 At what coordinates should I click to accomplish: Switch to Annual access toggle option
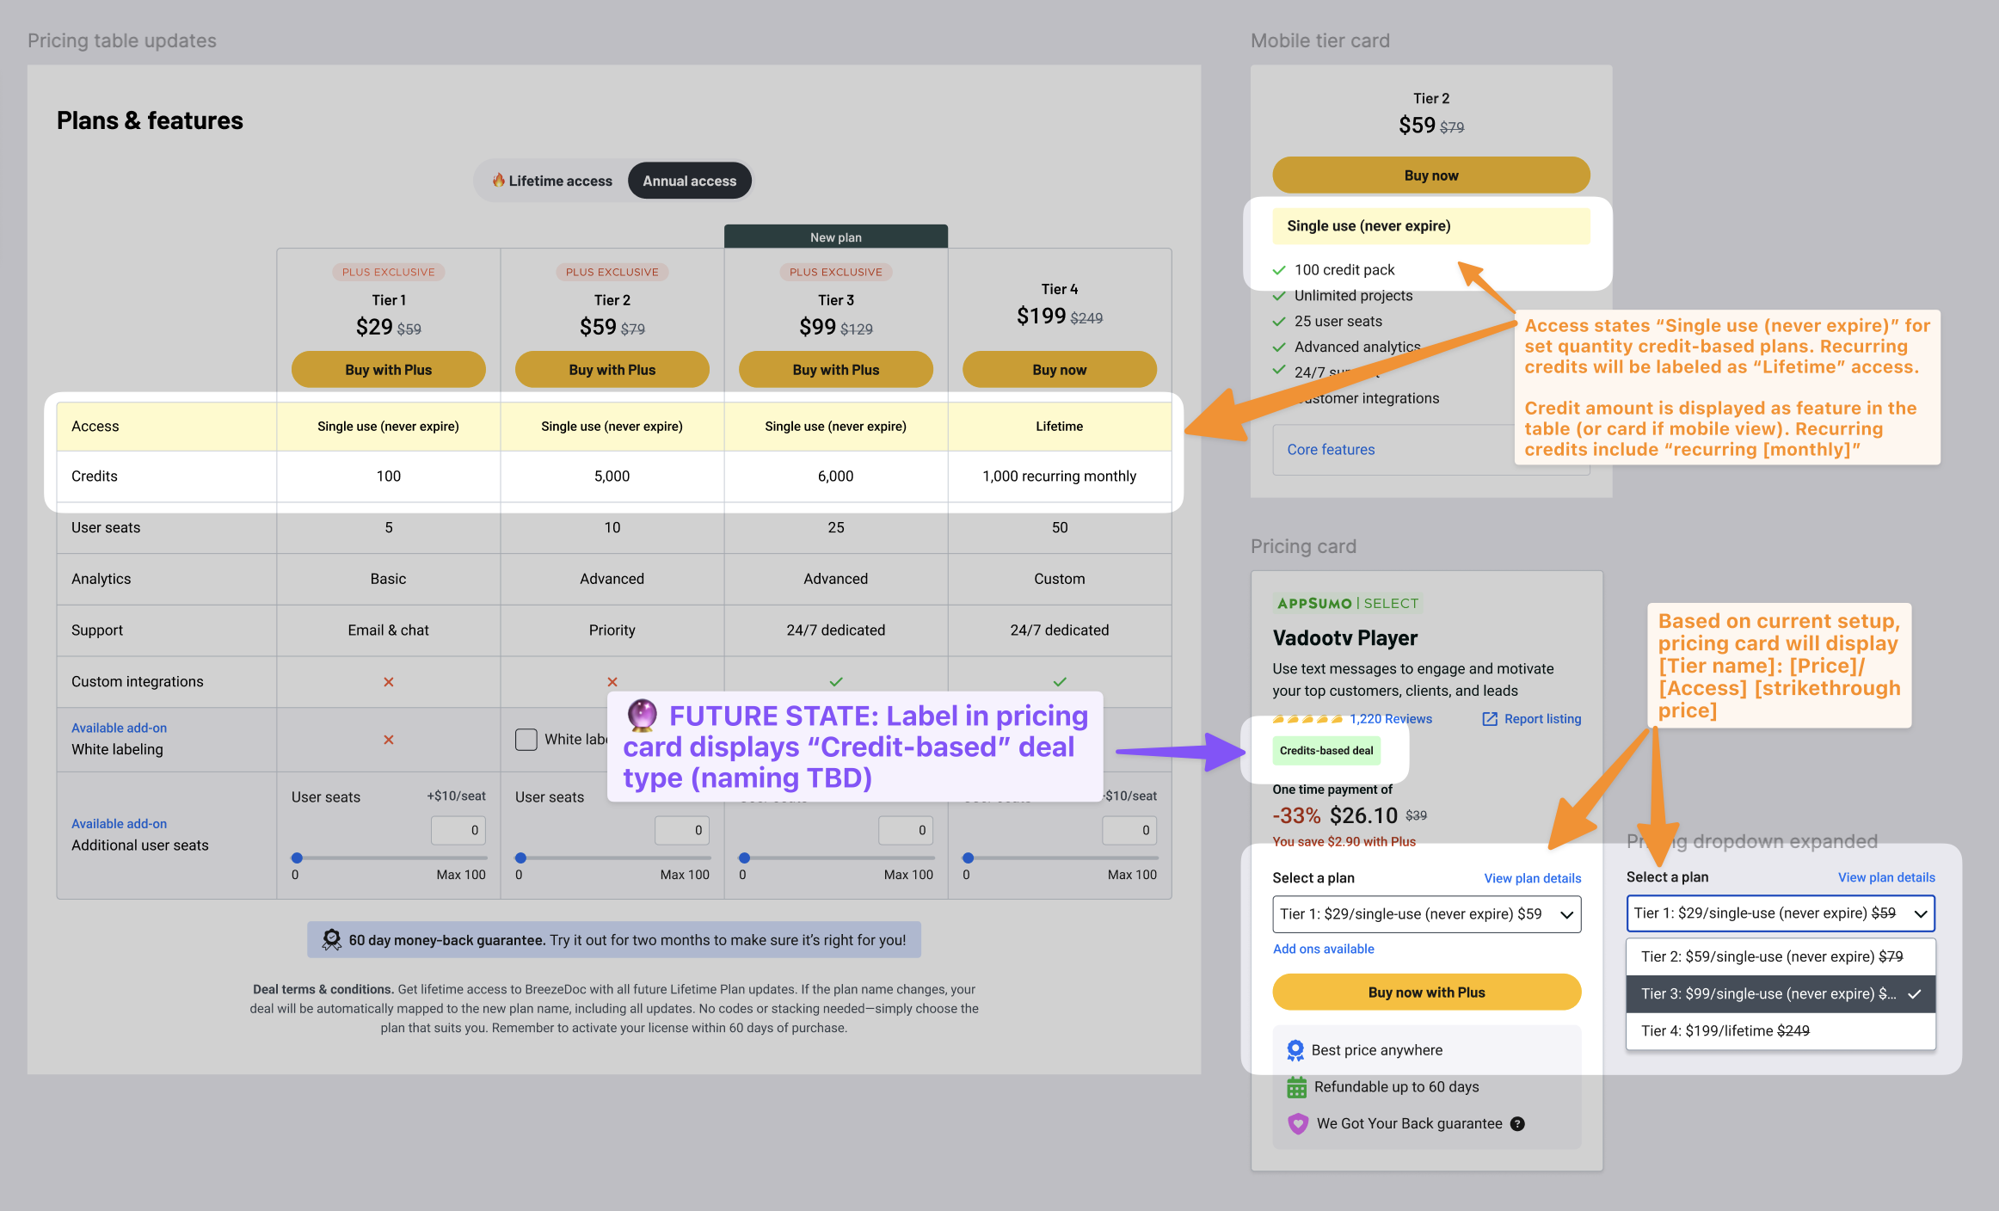point(689,181)
